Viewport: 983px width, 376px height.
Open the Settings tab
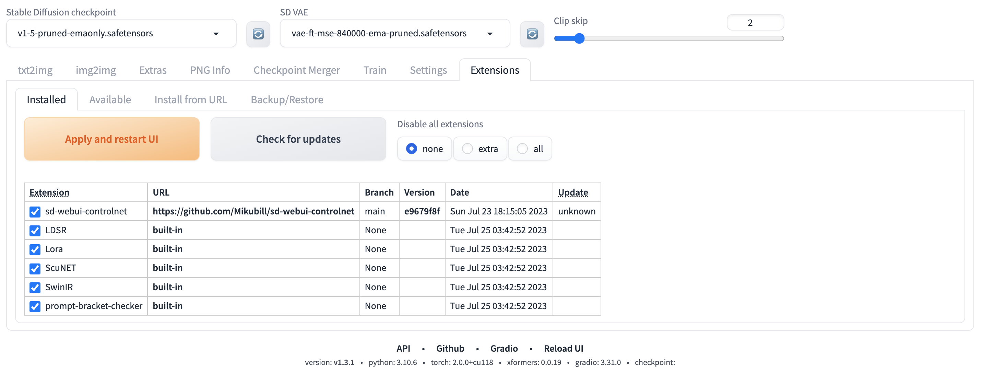[428, 70]
